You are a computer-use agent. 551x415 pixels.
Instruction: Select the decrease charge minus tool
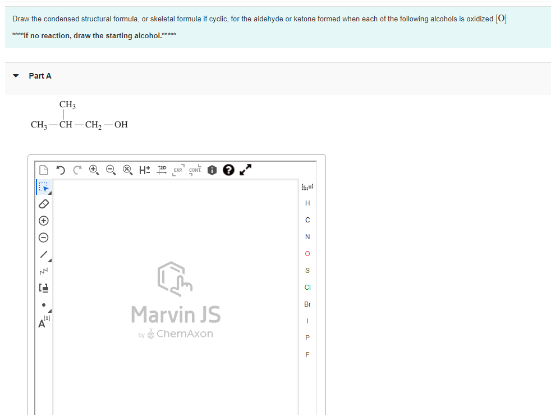coord(44,238)
